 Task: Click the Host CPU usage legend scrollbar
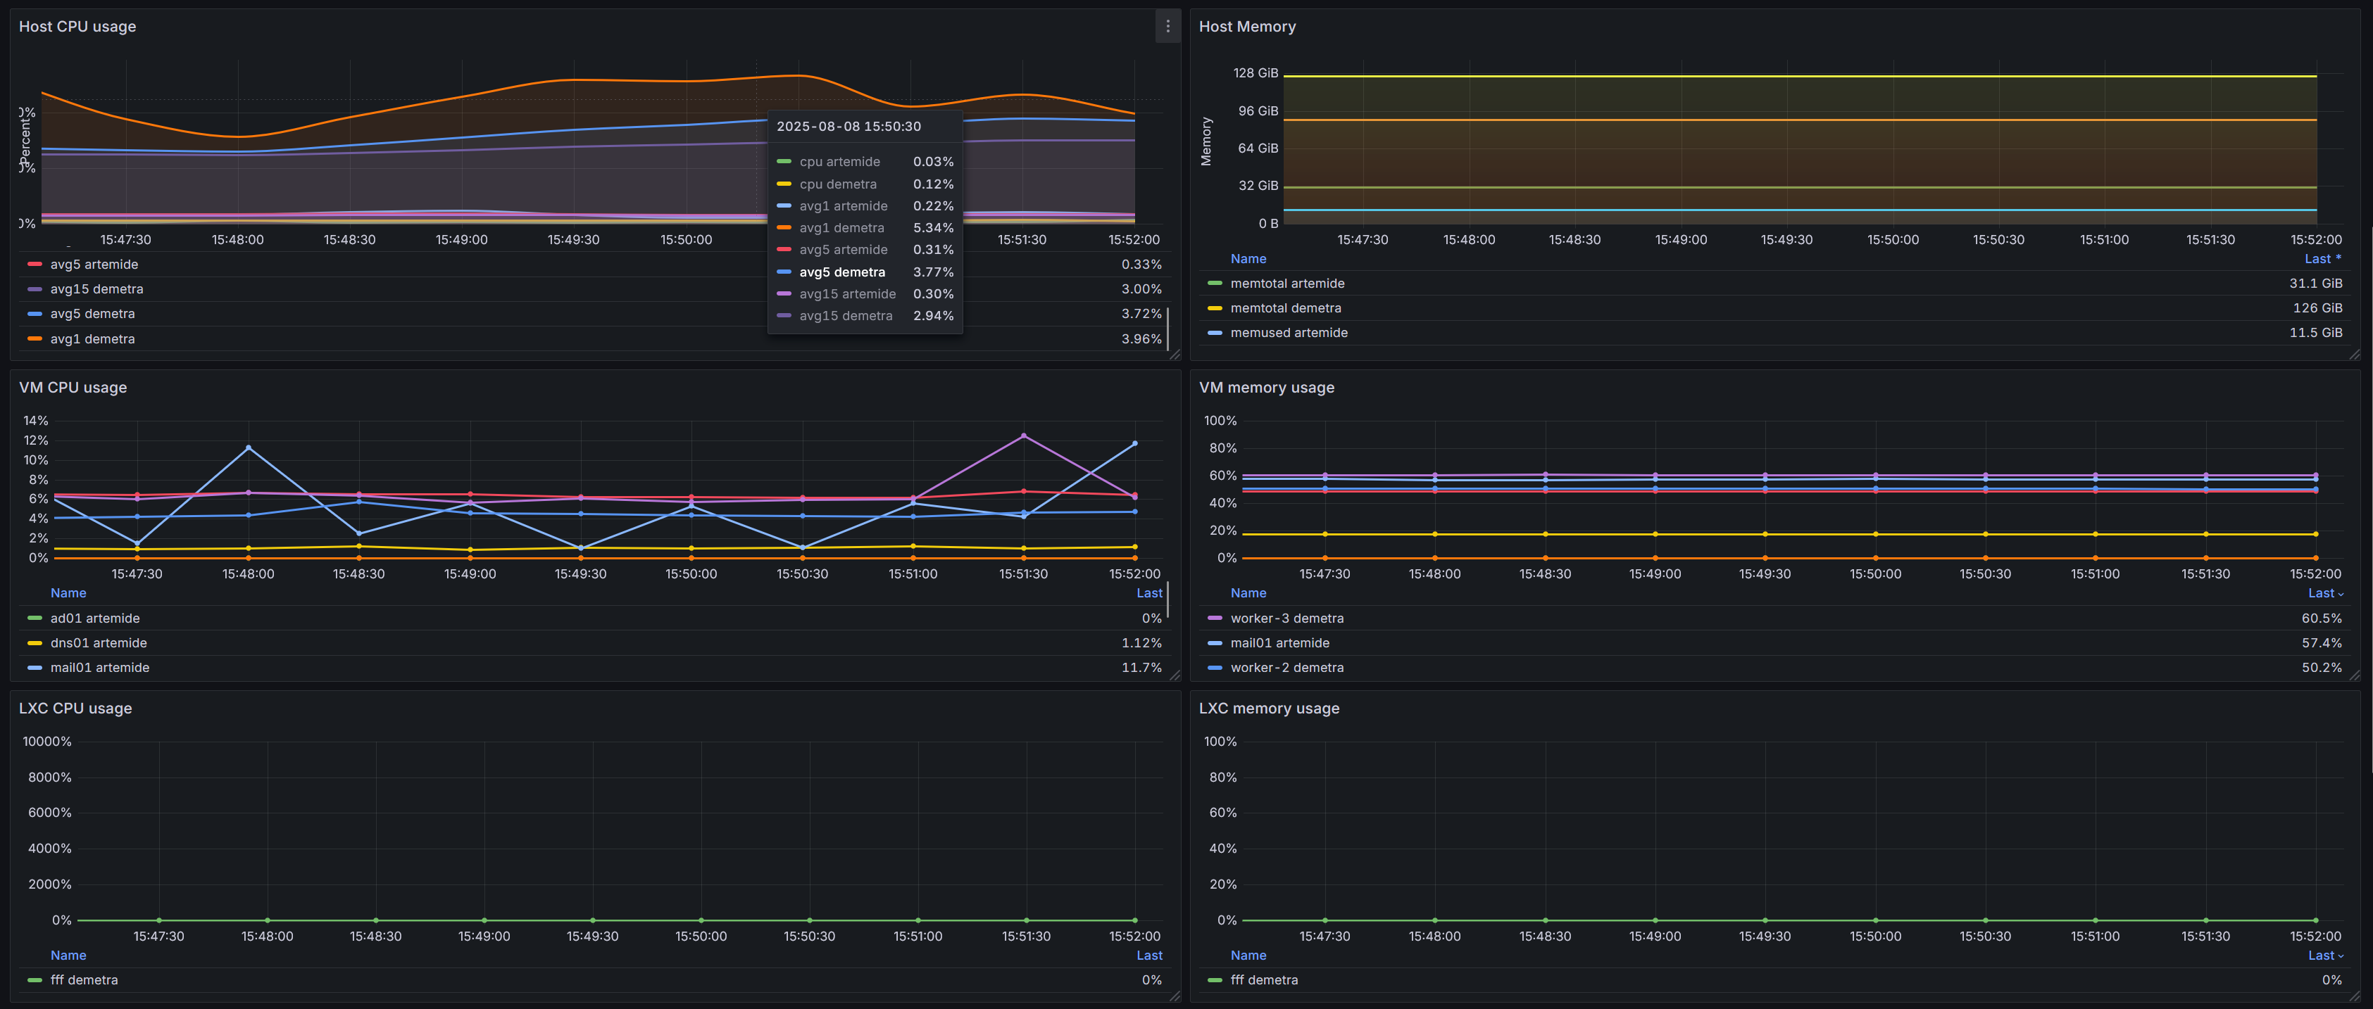pos(1168,328)
